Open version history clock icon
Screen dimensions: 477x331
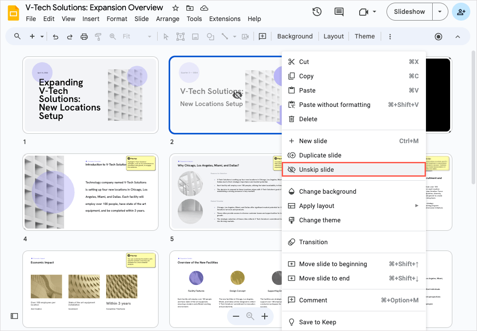(317, 12)
